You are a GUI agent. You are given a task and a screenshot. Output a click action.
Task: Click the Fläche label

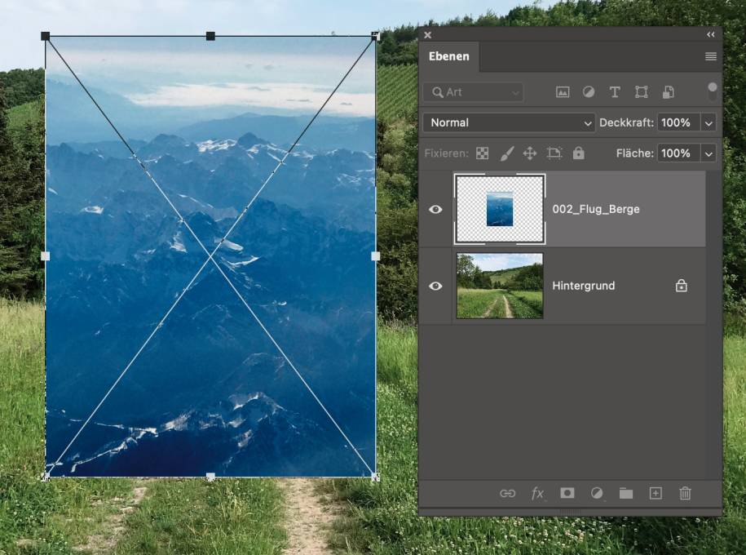pyautogui.click(x=634, y=153)
